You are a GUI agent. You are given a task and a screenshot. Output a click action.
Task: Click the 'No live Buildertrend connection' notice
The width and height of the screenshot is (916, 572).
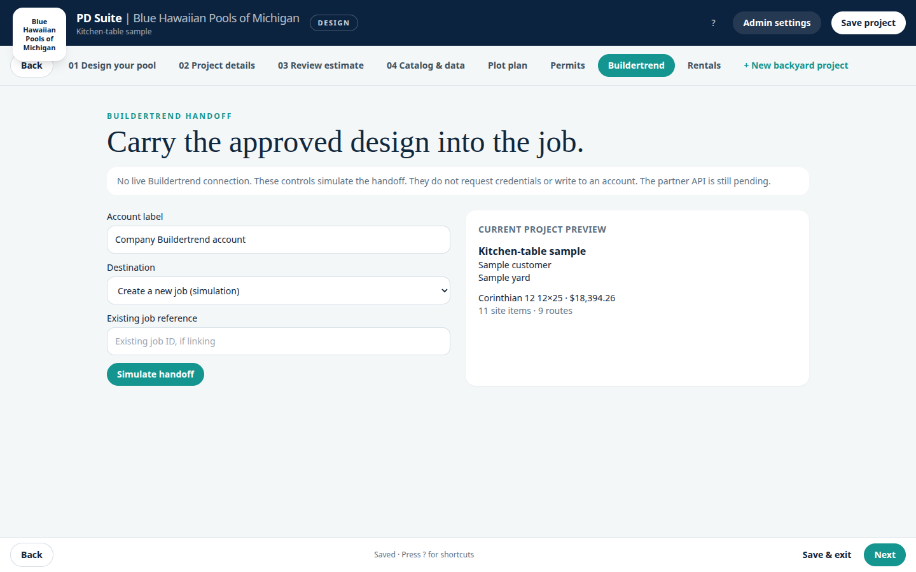[x=458, y=181]
